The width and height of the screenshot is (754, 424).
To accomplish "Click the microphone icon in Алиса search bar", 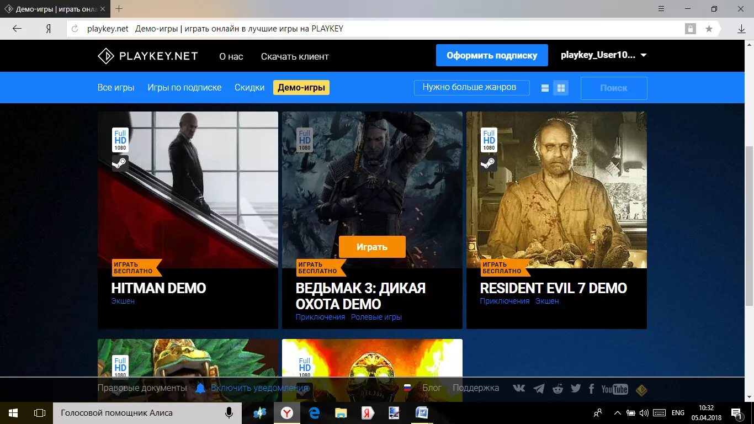I will (x=229, y=412).
